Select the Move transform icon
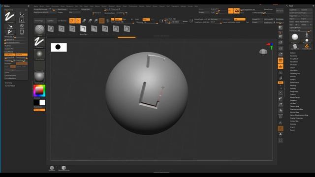The image size is (315, 177). click(84, 21)
